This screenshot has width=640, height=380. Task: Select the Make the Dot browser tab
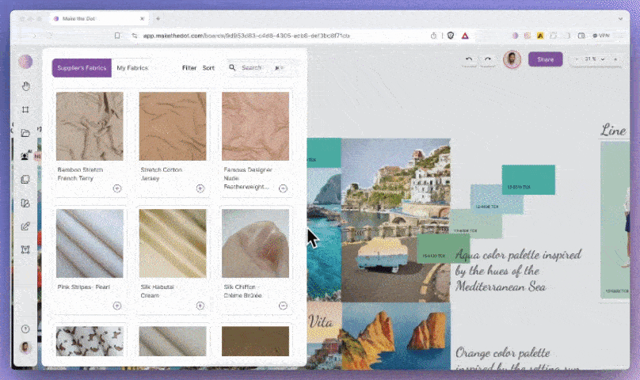click(98, 19)
